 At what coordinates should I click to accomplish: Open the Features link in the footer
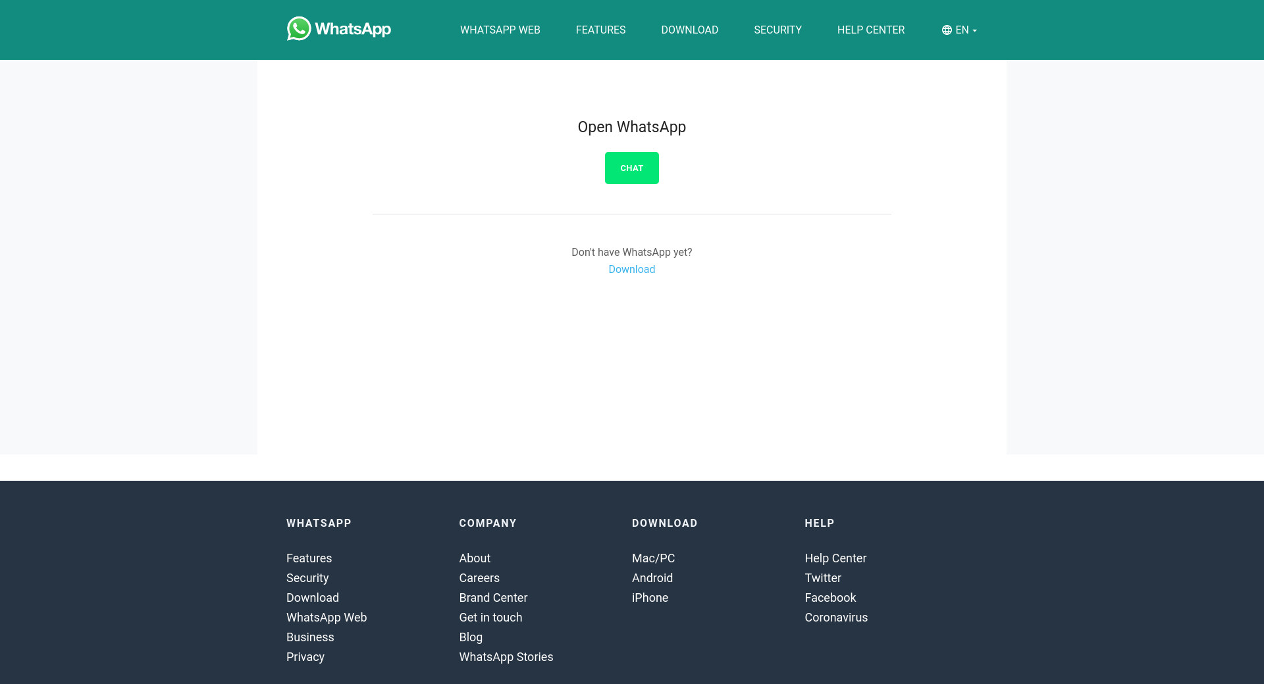coord(309,558)
